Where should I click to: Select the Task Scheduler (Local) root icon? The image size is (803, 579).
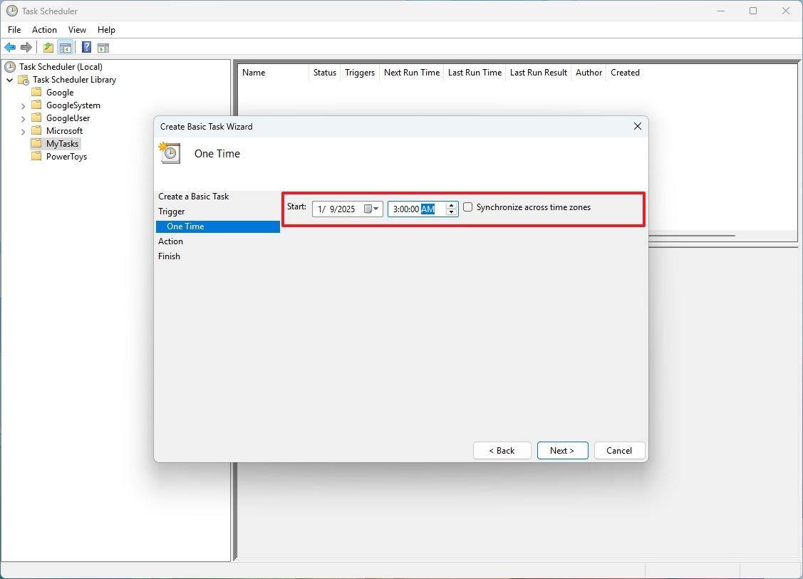[x=9, y=66]
